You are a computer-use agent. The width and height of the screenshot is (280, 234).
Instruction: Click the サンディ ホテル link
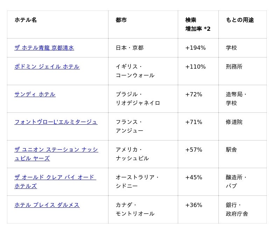pyautogui.click(x=35, y=94)
